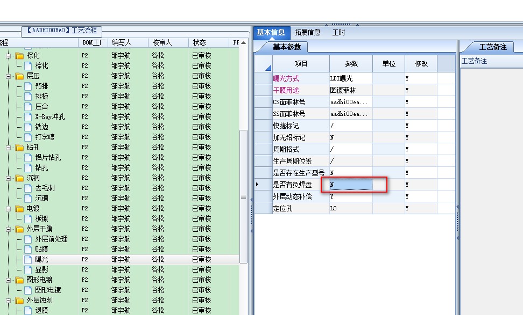Image resolution: width=523 pixels, height=315 pixels.
Task: Click the 编写人 column header
Action: [128, 42]
